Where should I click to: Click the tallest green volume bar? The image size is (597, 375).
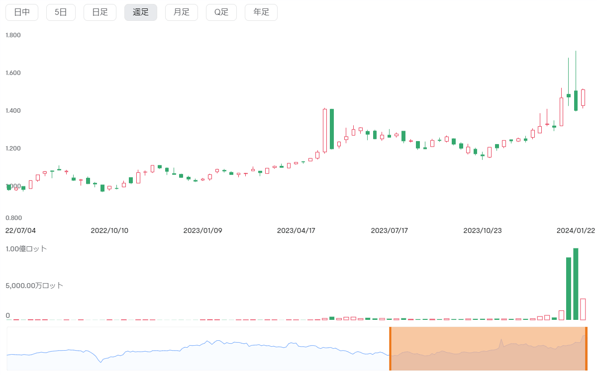click(576, 284)
